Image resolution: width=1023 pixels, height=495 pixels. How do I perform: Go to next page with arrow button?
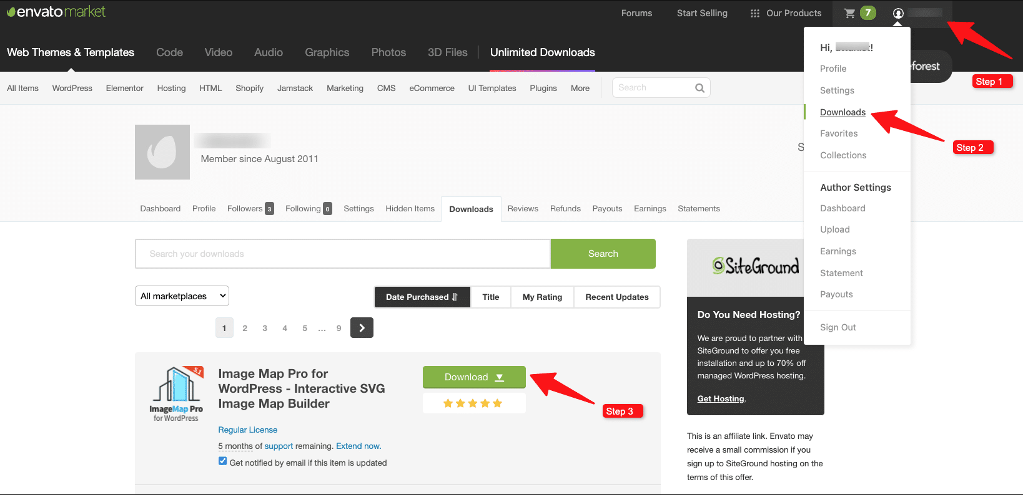coord(362,328)
